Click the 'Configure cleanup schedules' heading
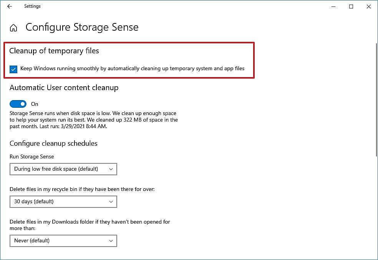Screen dimensions: 378x260 tap(53, 143)
